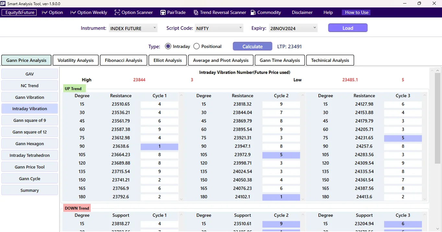Open the Trend Reversal Scanner icon
442x232 pixels.
[196, 12]
